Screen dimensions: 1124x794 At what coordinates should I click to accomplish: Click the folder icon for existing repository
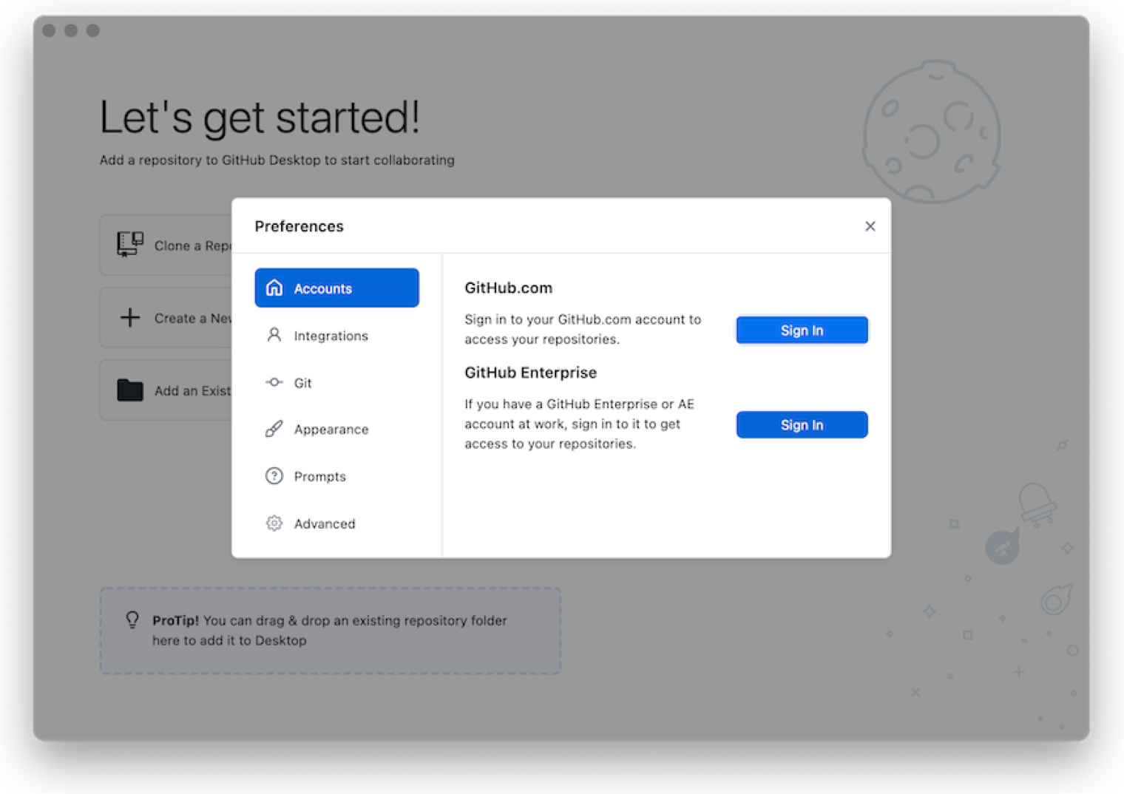coord(130,390)
